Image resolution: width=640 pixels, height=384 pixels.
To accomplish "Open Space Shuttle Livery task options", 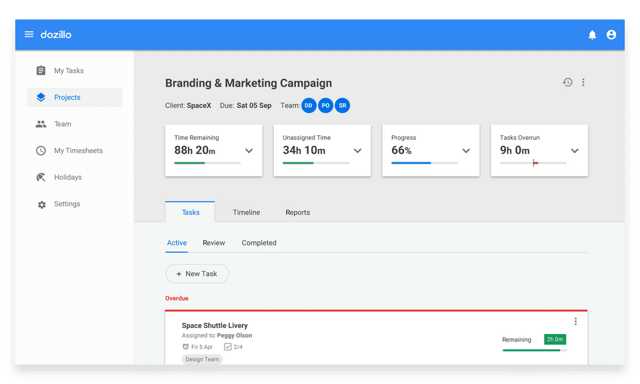I will tap(575, 321).
